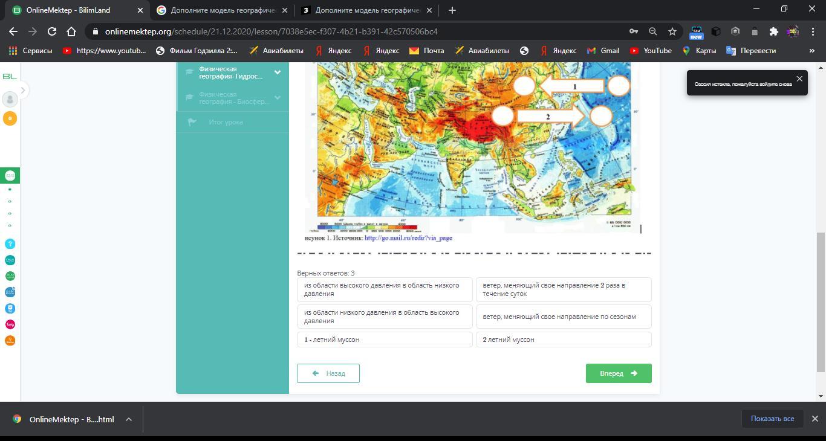Click 'Показать все' in the downloads bar
This screenshot has height=441, width=826.
[772, 419]
